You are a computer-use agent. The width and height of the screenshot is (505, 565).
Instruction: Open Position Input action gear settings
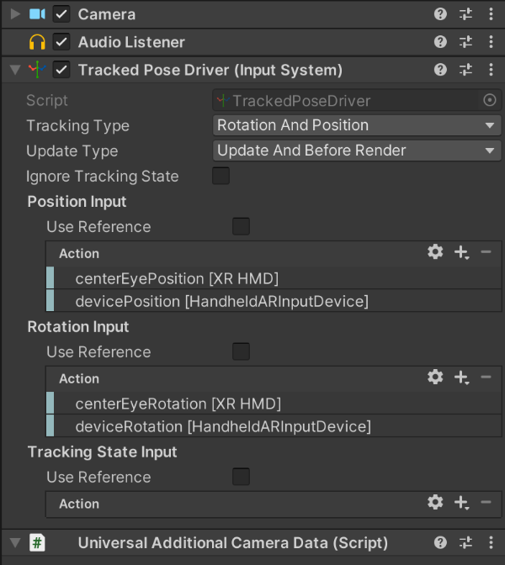coord(435,252)
